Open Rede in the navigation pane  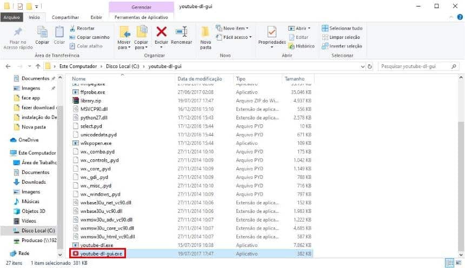coord(19,253)
